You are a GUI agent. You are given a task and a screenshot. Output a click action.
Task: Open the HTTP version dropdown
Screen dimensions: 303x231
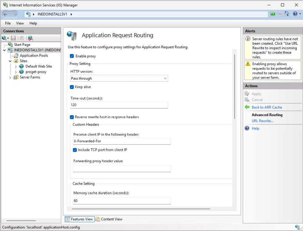pyautogui.click(x=119, y=78)
